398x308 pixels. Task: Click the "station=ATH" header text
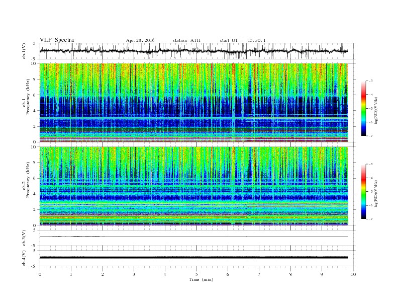tap(186, 40)
